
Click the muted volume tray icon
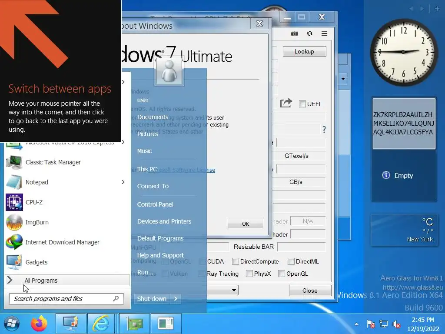[396, 324]
